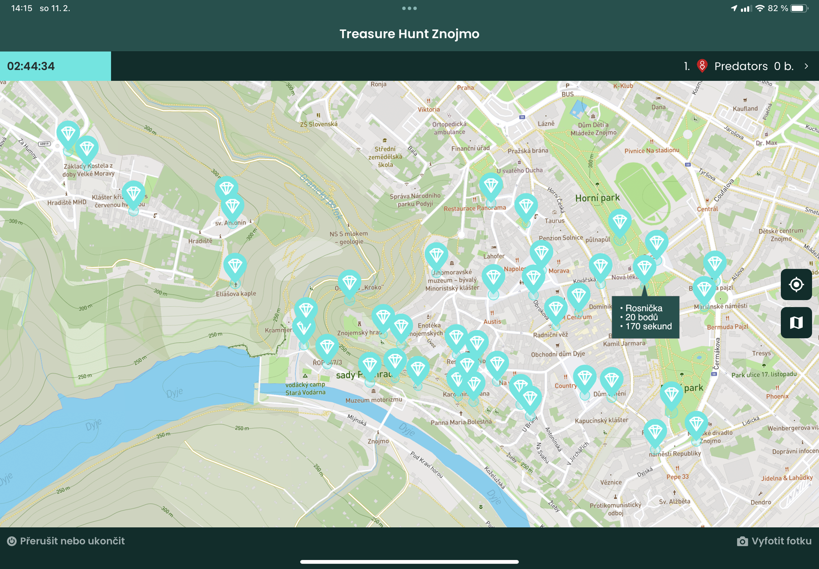Tap the battery indicator in status bar
This screenshot has height=569, width=819.
pyautogui.click(x=799, y=8)
